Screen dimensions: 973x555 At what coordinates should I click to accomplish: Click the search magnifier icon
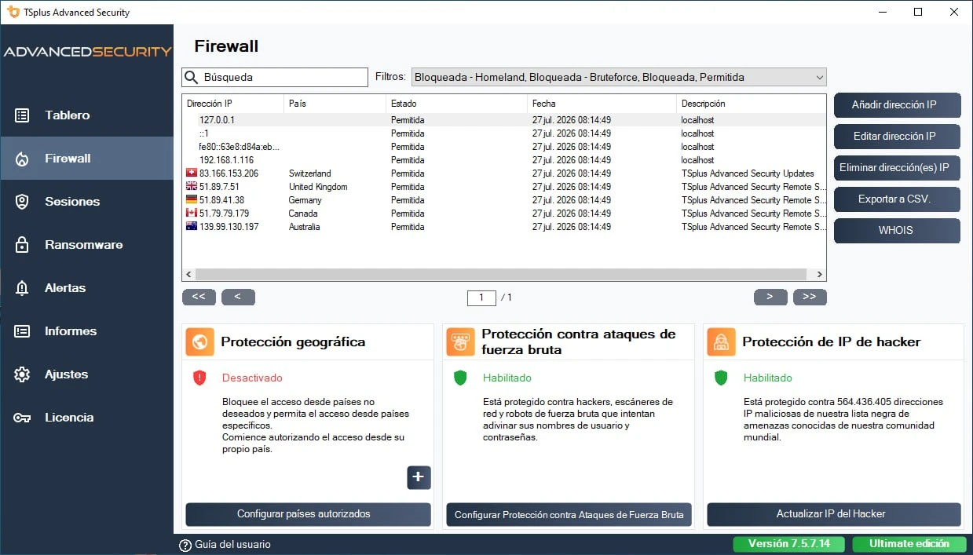[192, 77]
